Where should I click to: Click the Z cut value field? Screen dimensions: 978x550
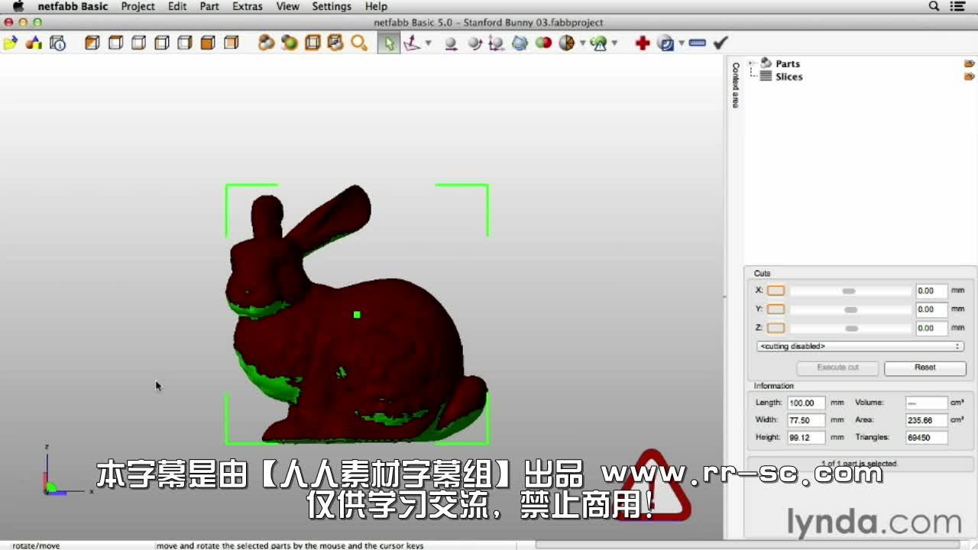pos(931,328)
